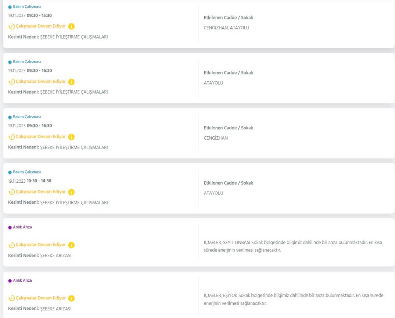The image size is (395, 318).
Task: Click the 19.11.2023 10:30 - 14:30 date text
Action: (x=30, y=181)
